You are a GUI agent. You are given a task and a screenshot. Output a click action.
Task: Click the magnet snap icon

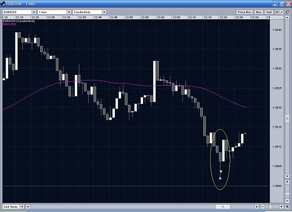click(x=277, y=12)
